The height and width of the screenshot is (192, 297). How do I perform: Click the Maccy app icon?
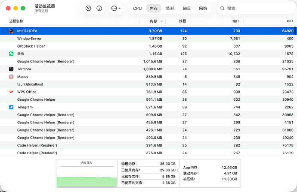click(11, 77)
